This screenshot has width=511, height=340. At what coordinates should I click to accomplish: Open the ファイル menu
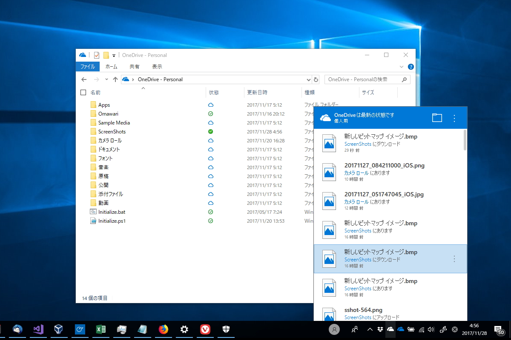(x=87, y=66)
